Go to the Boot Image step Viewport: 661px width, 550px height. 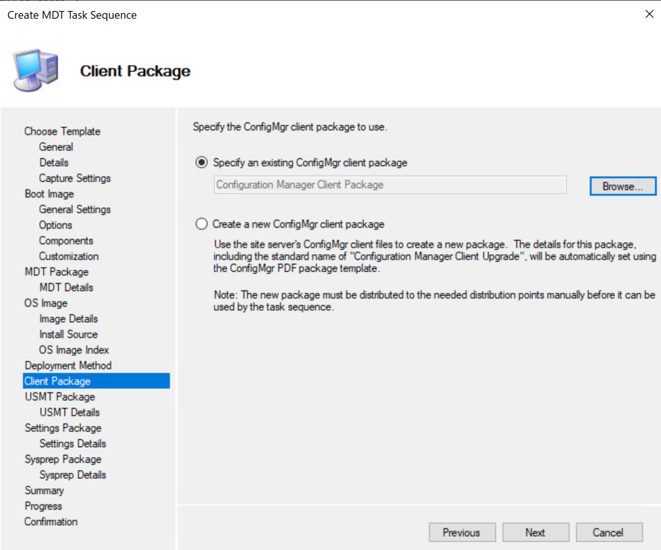tap(49, 194)
